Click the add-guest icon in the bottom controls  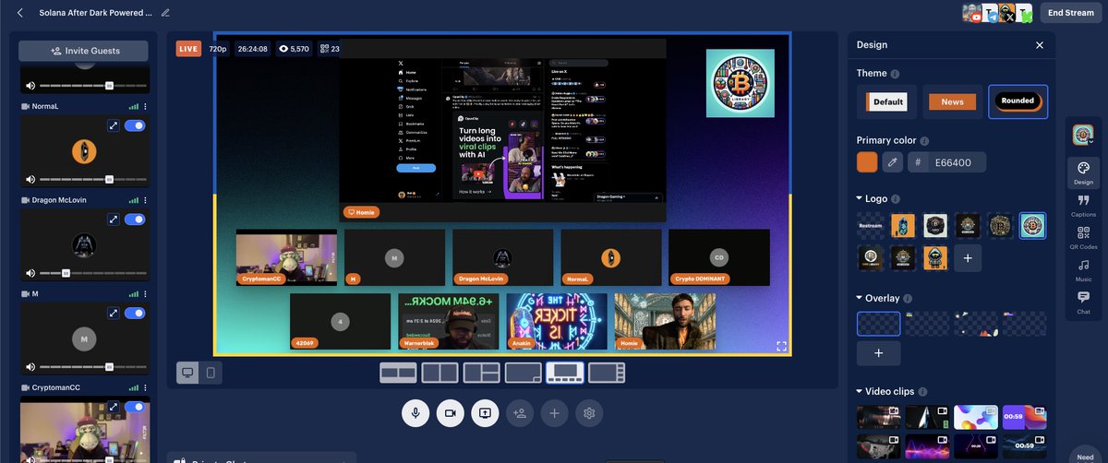[520, 413]
